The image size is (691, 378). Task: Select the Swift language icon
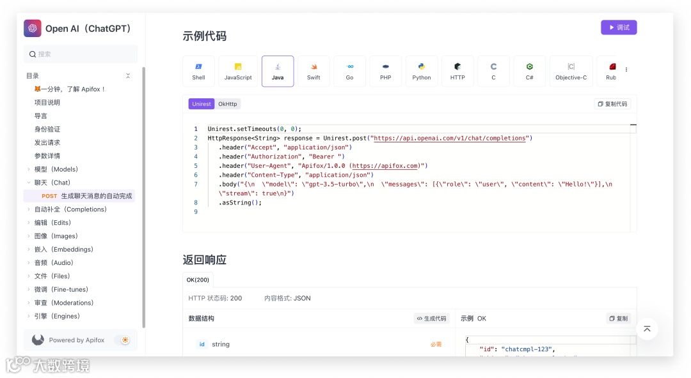(x=314, y=66)
